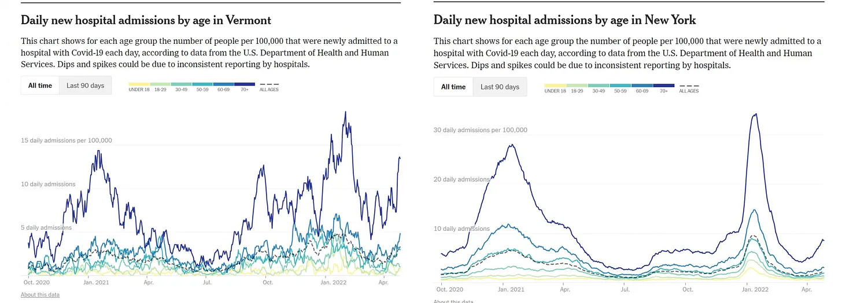
Task: Click Under 18 yellow swatch in Vermont legend
Action: click(x=139, y=85)
